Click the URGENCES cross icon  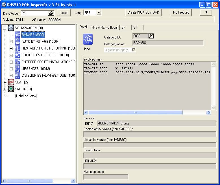[x=18, y=69]
